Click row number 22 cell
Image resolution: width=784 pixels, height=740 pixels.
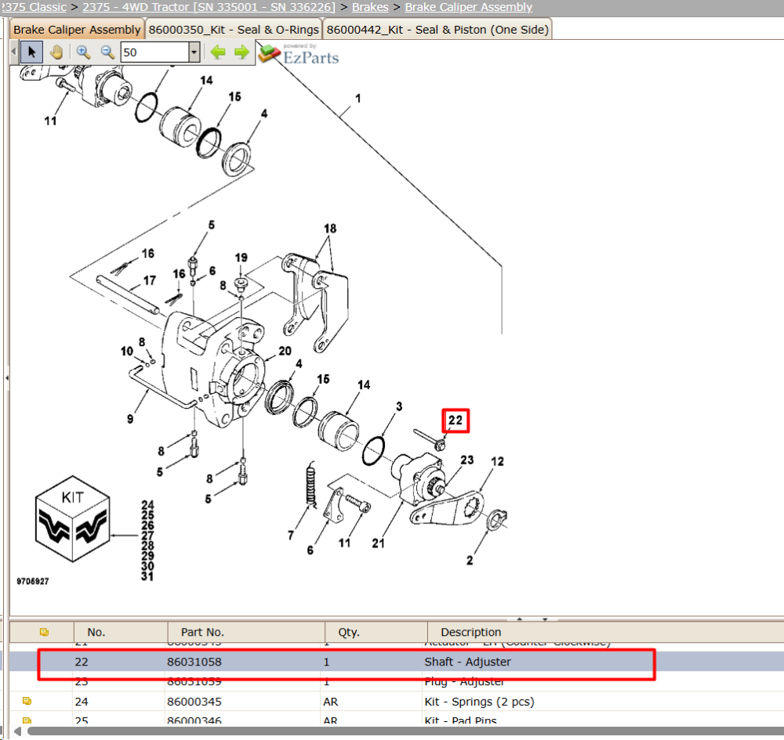click(x=82, y=662)
